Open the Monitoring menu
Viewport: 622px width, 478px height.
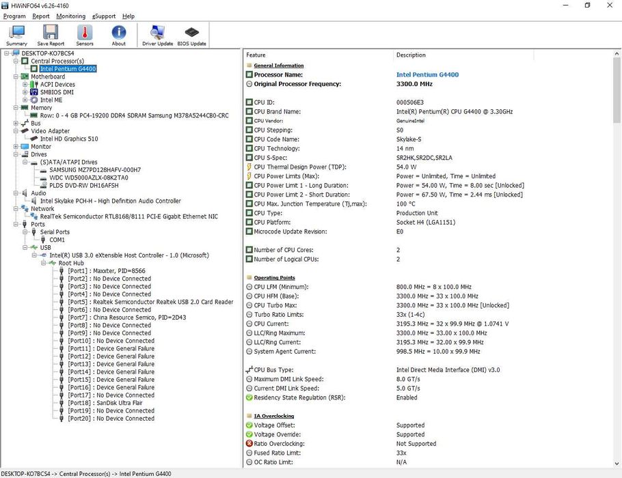click(70, 16)
